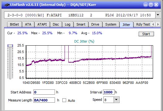Screen dimensions: 163x111
Task: Click the 6FF900 x-axis label
Action: [102, 83]
